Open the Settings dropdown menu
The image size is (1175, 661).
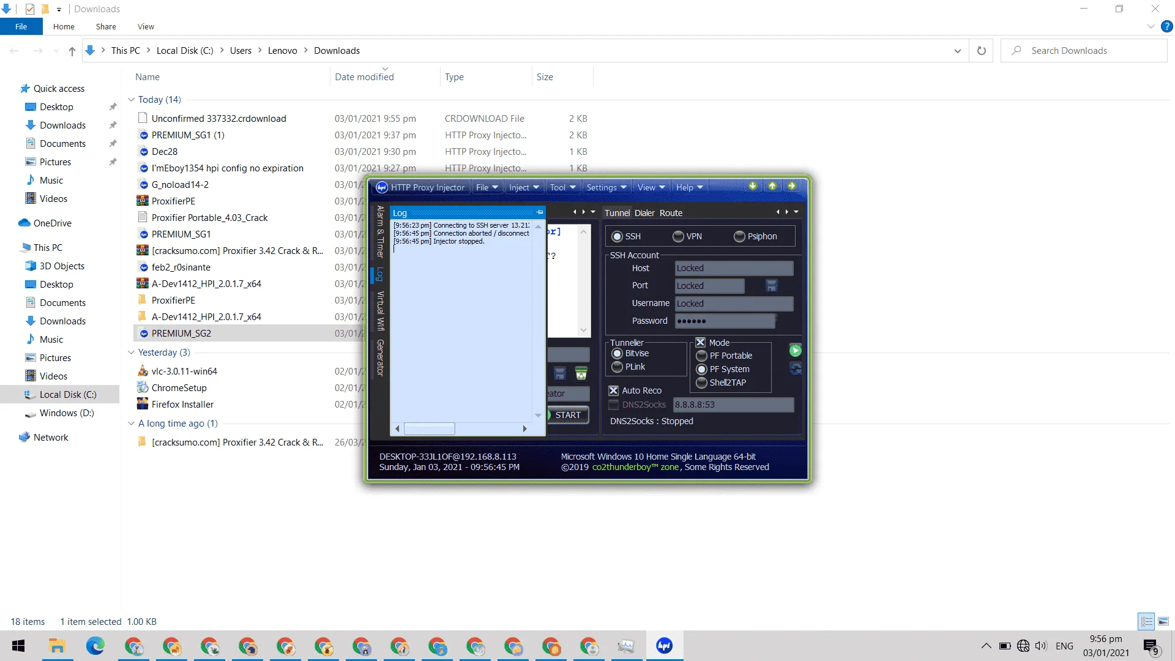click(606, 187)
